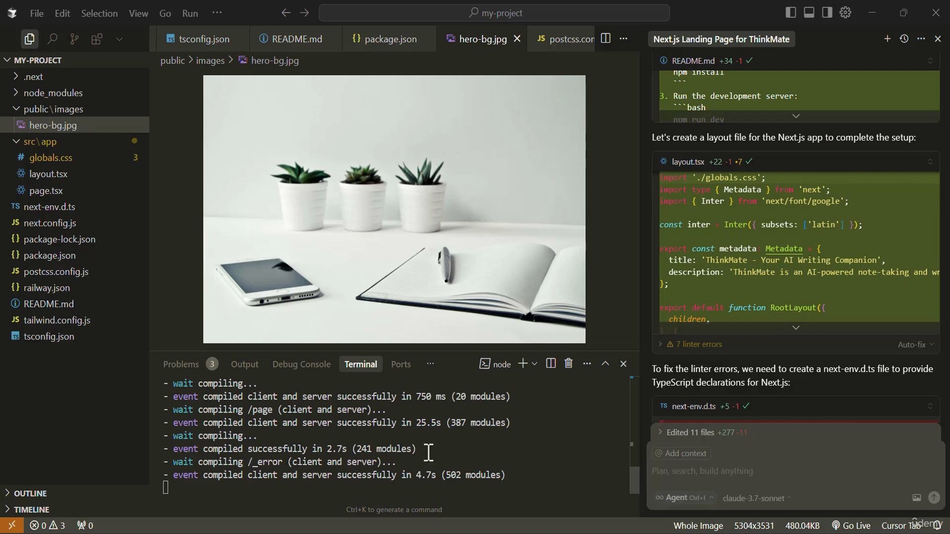
Task: Show forwarded ports status bar item
Action: [85, 526]
